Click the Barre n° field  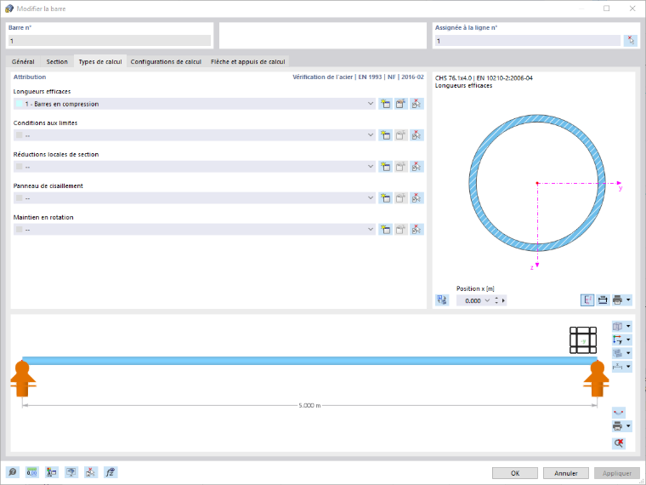pyautogui.click(x=109, y=41)
